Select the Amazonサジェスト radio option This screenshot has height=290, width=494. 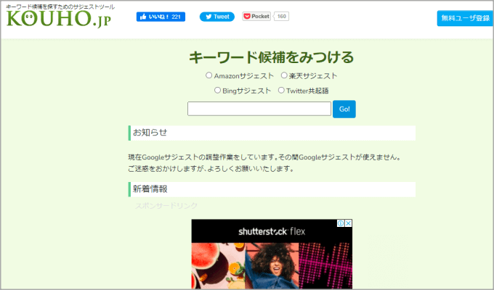coord(209,75)
